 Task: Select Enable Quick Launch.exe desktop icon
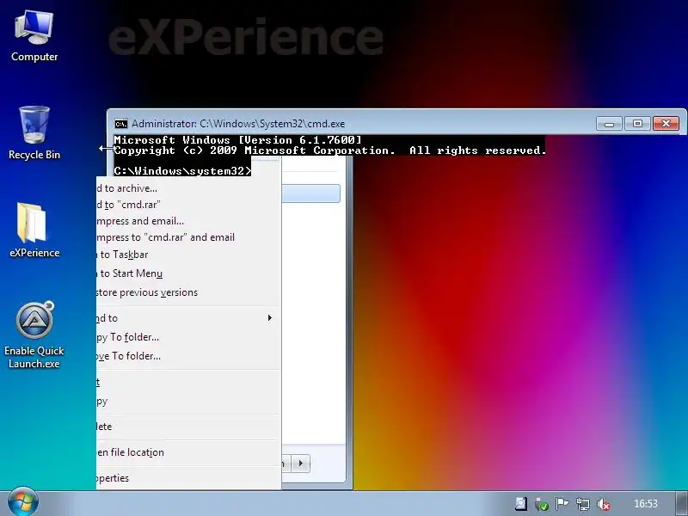34,335
